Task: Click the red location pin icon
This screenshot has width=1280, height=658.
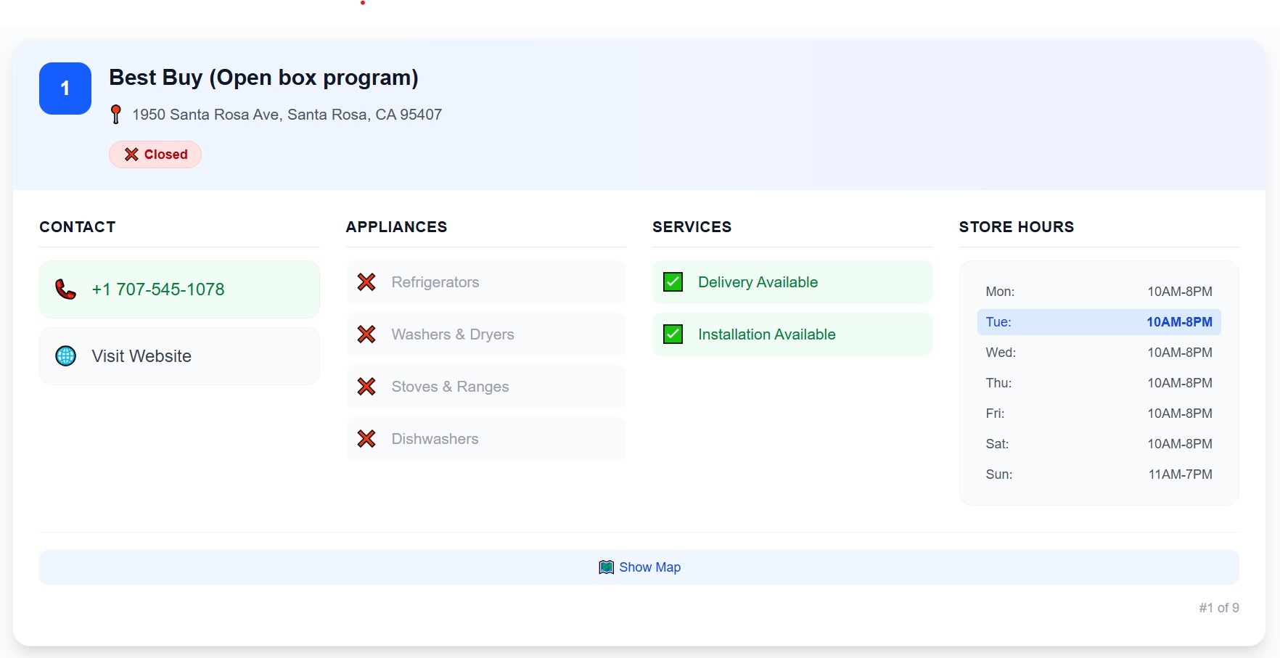Action: (115, 115)
